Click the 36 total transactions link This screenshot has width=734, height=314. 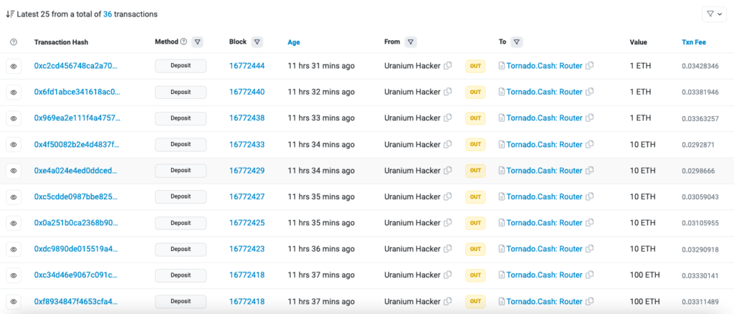(108, 14)
